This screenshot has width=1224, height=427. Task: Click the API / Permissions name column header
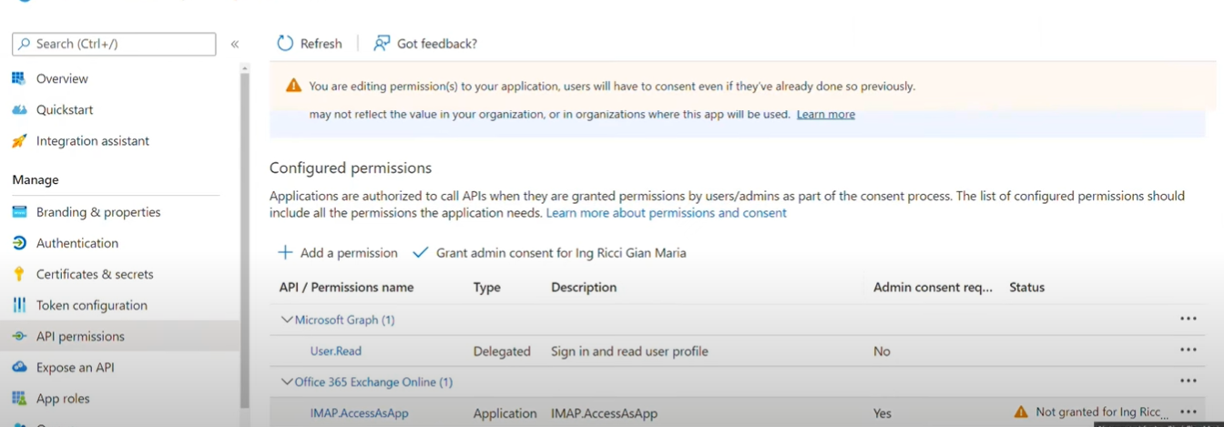(346, 287)
